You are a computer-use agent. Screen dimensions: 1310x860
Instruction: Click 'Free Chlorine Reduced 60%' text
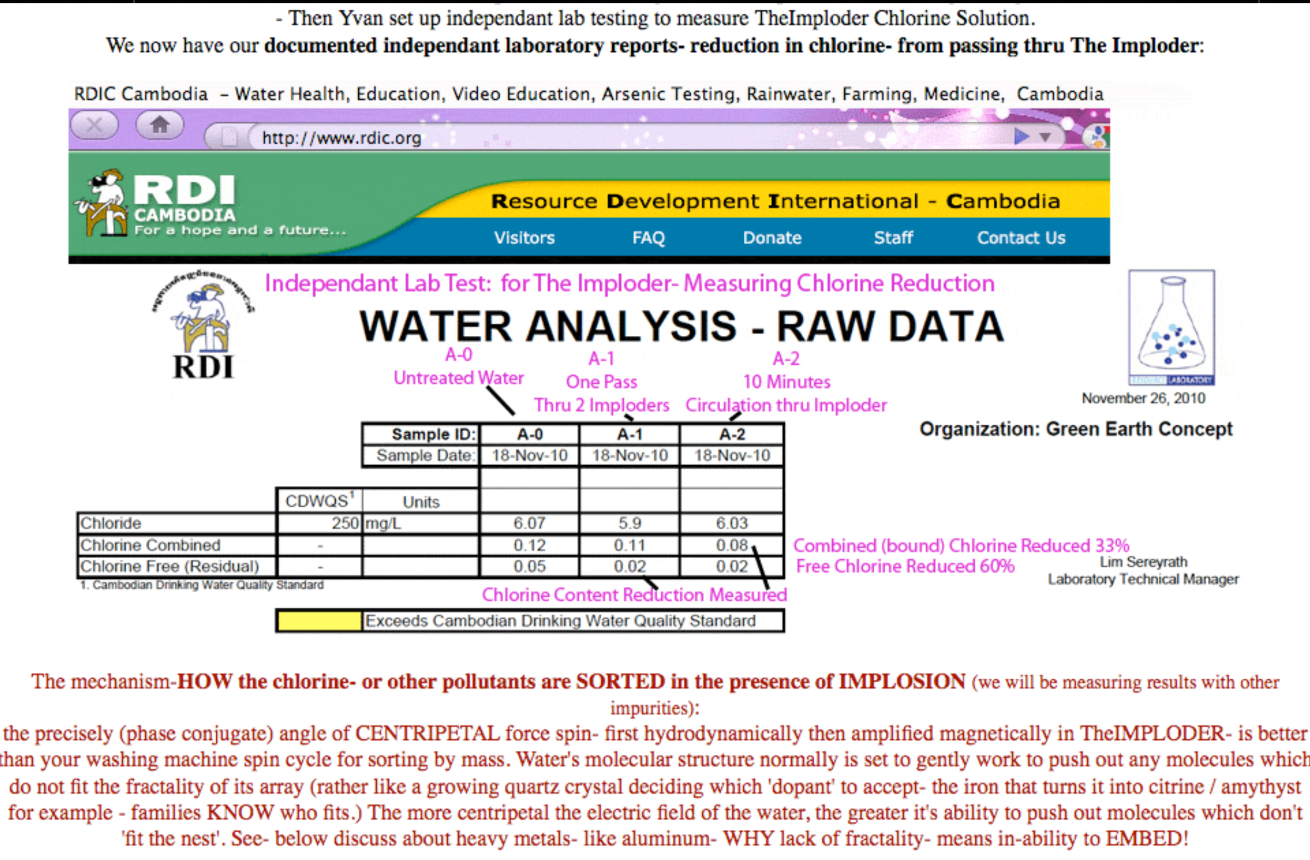[905, 567]
